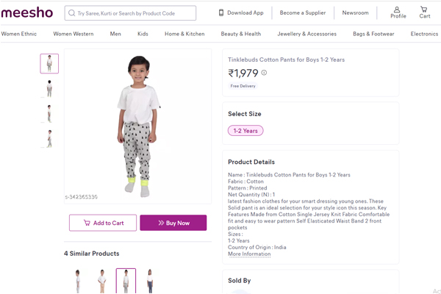The width and height of the screenshot is (441, 294).
Task: Open the More Information link
Action: pyautogui.click(x=249, y=254)
